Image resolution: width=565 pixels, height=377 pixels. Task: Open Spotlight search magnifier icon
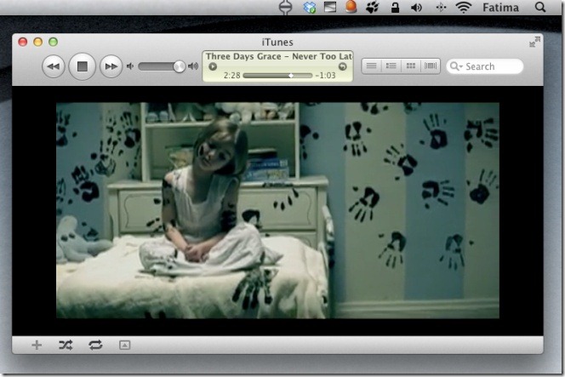click(540, 7)
